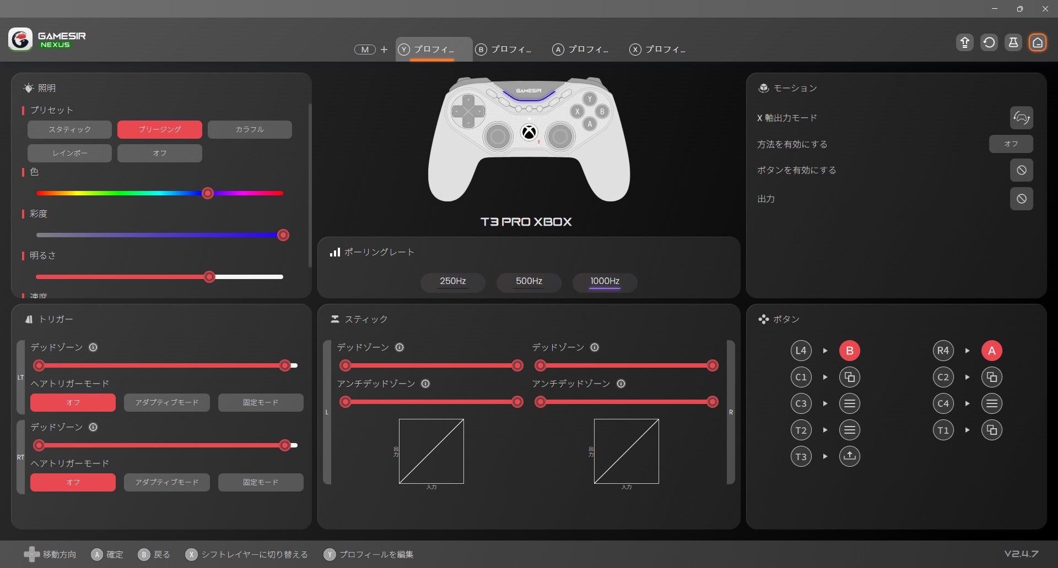Select the スタティック lighting preset
This screenshot has width=1058, height=568.
[x=69, y=129]
